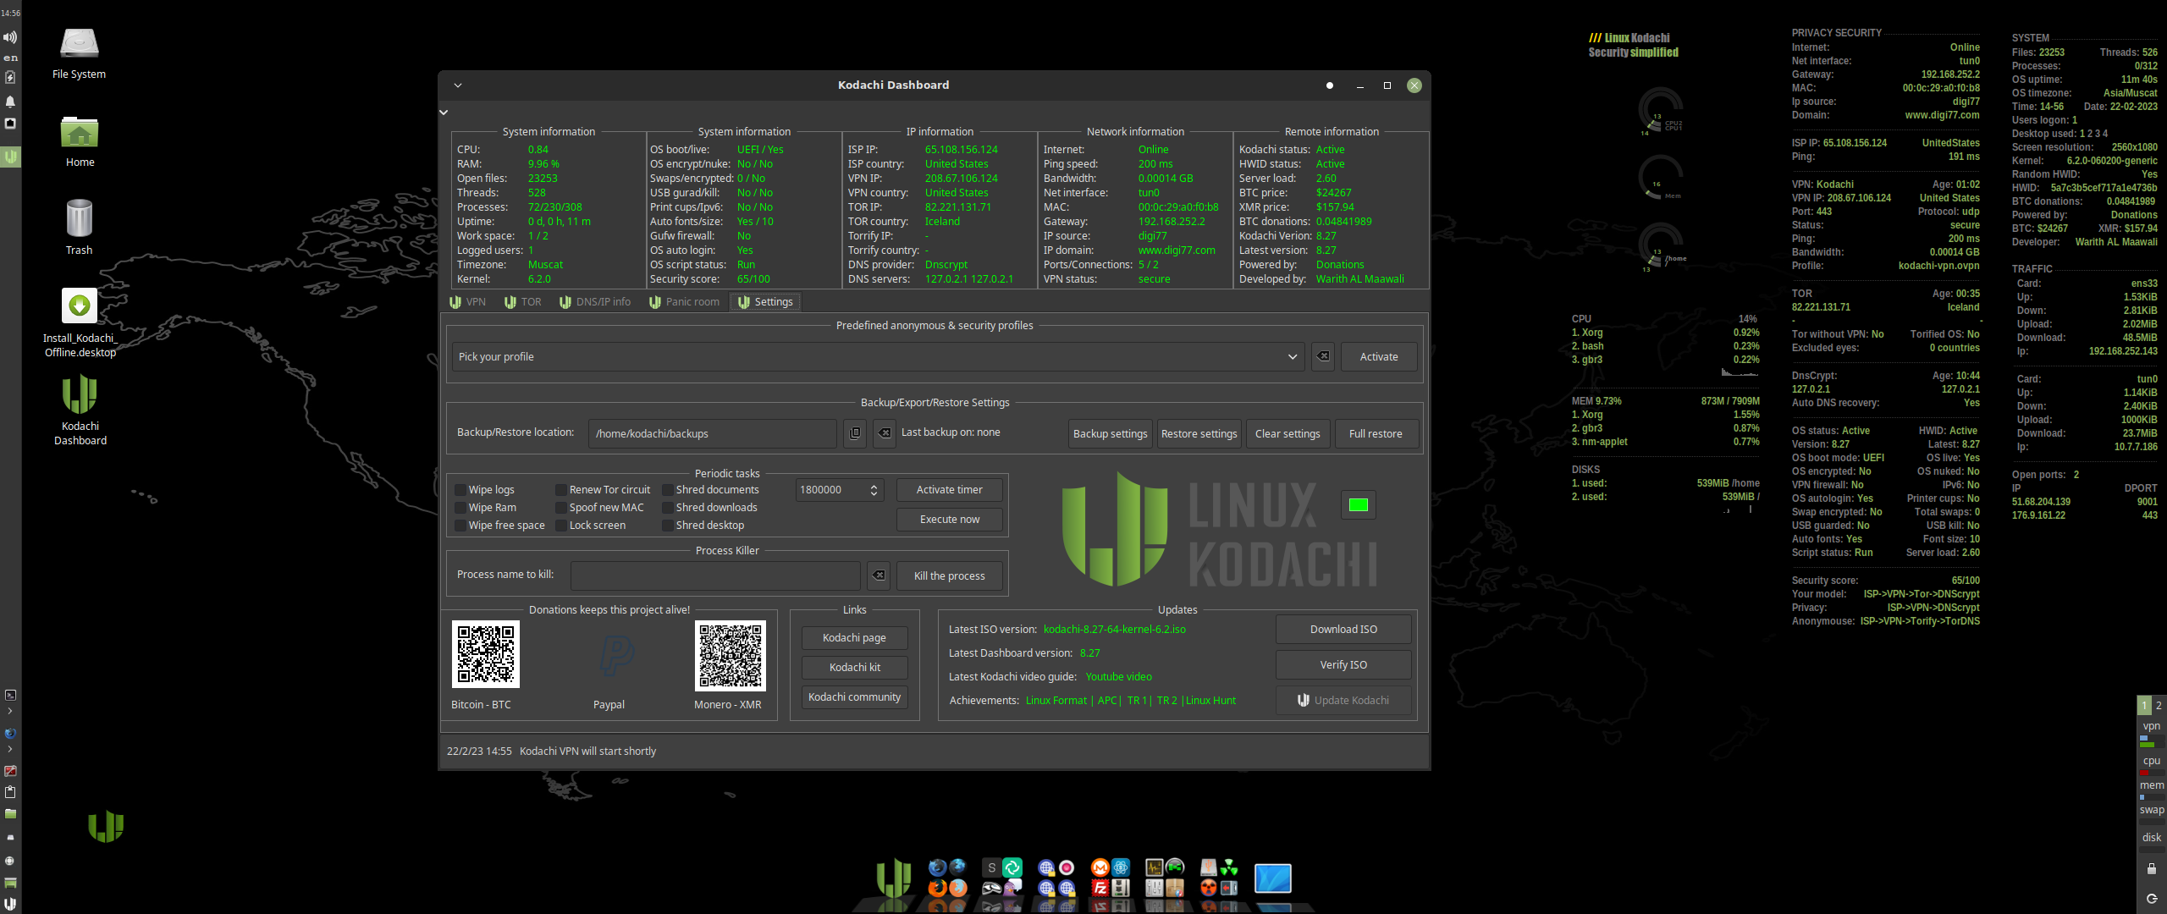Click Restore settings button
The width and height of the screenshot is (2167, 914).
coord(1199,433)
